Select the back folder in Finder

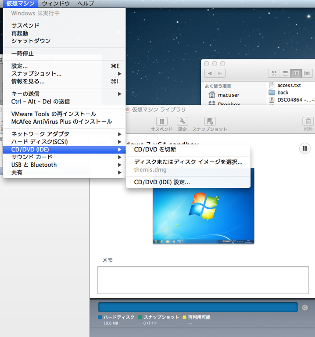click(283, 93)
